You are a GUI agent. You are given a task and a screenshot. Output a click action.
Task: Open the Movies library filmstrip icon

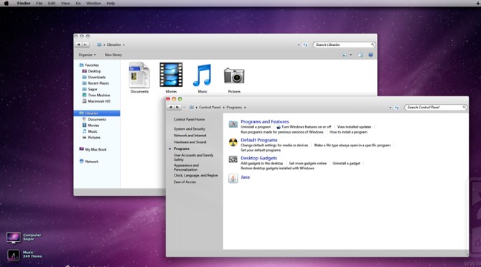(171, 75)
